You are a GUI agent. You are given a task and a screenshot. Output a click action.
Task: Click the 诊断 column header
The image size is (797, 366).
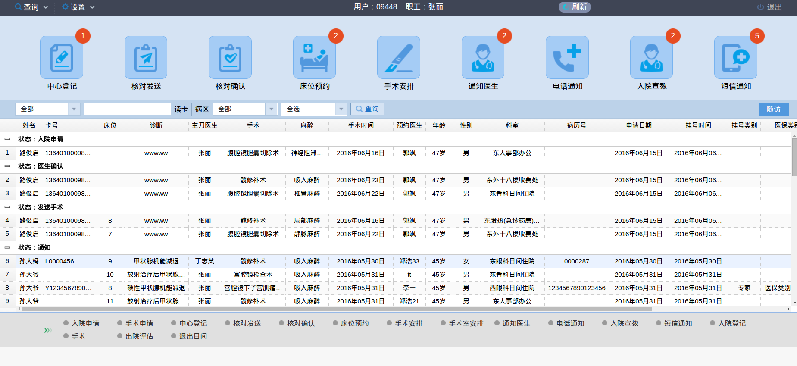click(156, 125)
